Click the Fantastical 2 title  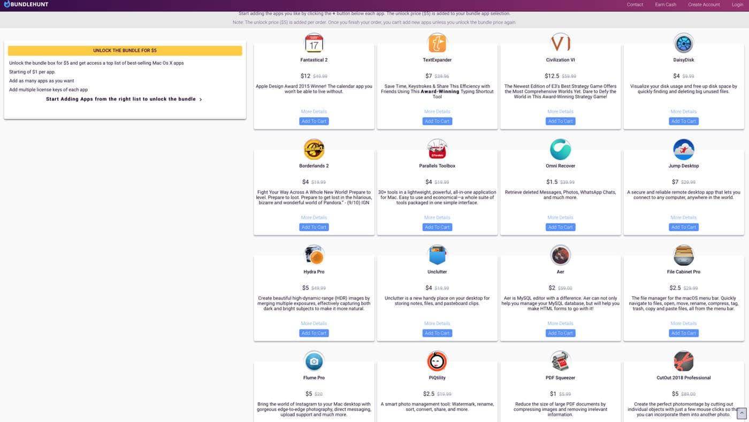click(314, 60)
